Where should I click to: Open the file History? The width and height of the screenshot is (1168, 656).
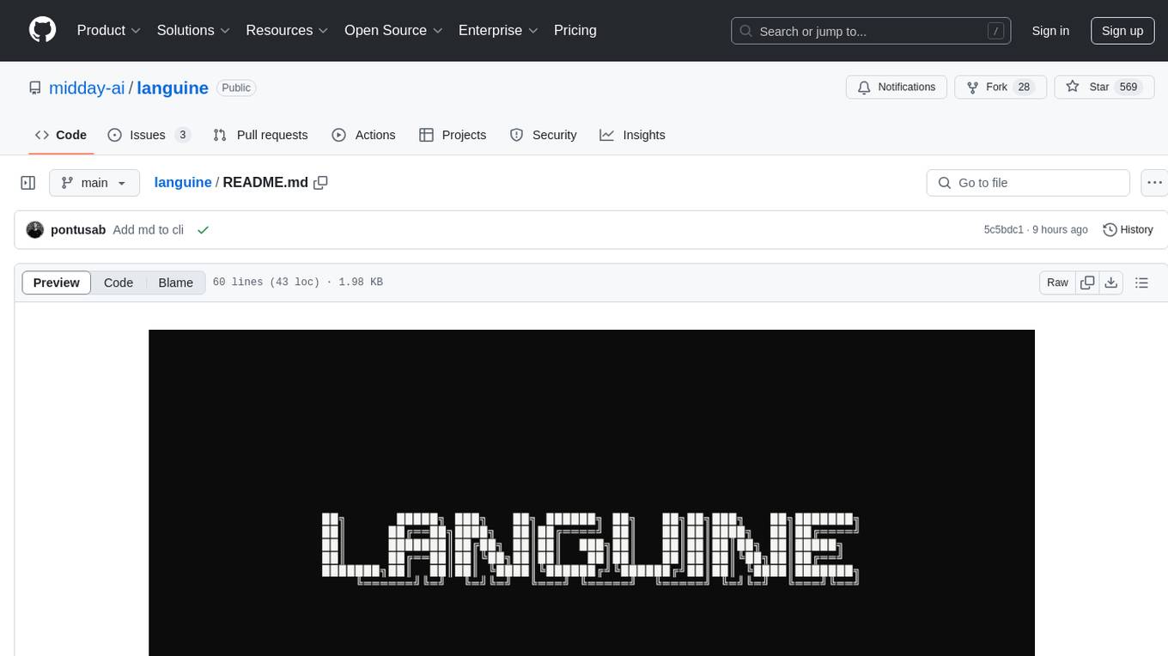(x=1128, y=230)
